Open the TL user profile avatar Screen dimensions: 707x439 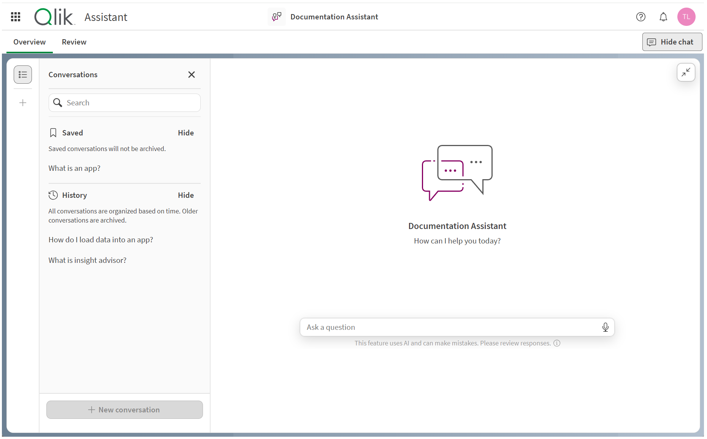(686, 17)
